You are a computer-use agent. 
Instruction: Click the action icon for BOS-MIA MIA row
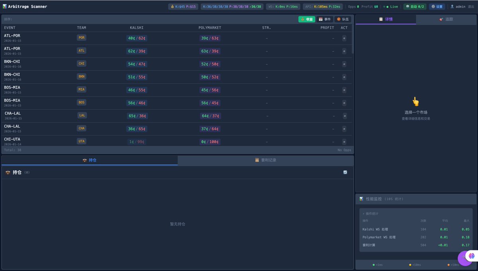pyautogui.click(x=344, y=90)
